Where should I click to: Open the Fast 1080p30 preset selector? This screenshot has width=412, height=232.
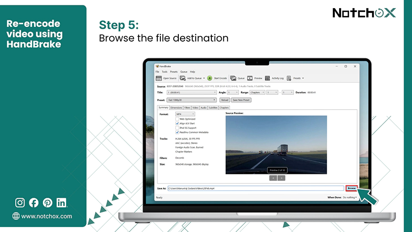(x=192, y=100)
